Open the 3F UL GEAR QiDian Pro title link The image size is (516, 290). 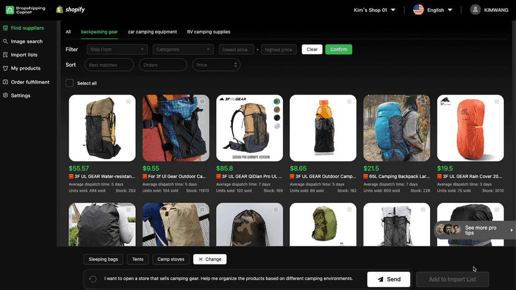[x=252, y=177]
